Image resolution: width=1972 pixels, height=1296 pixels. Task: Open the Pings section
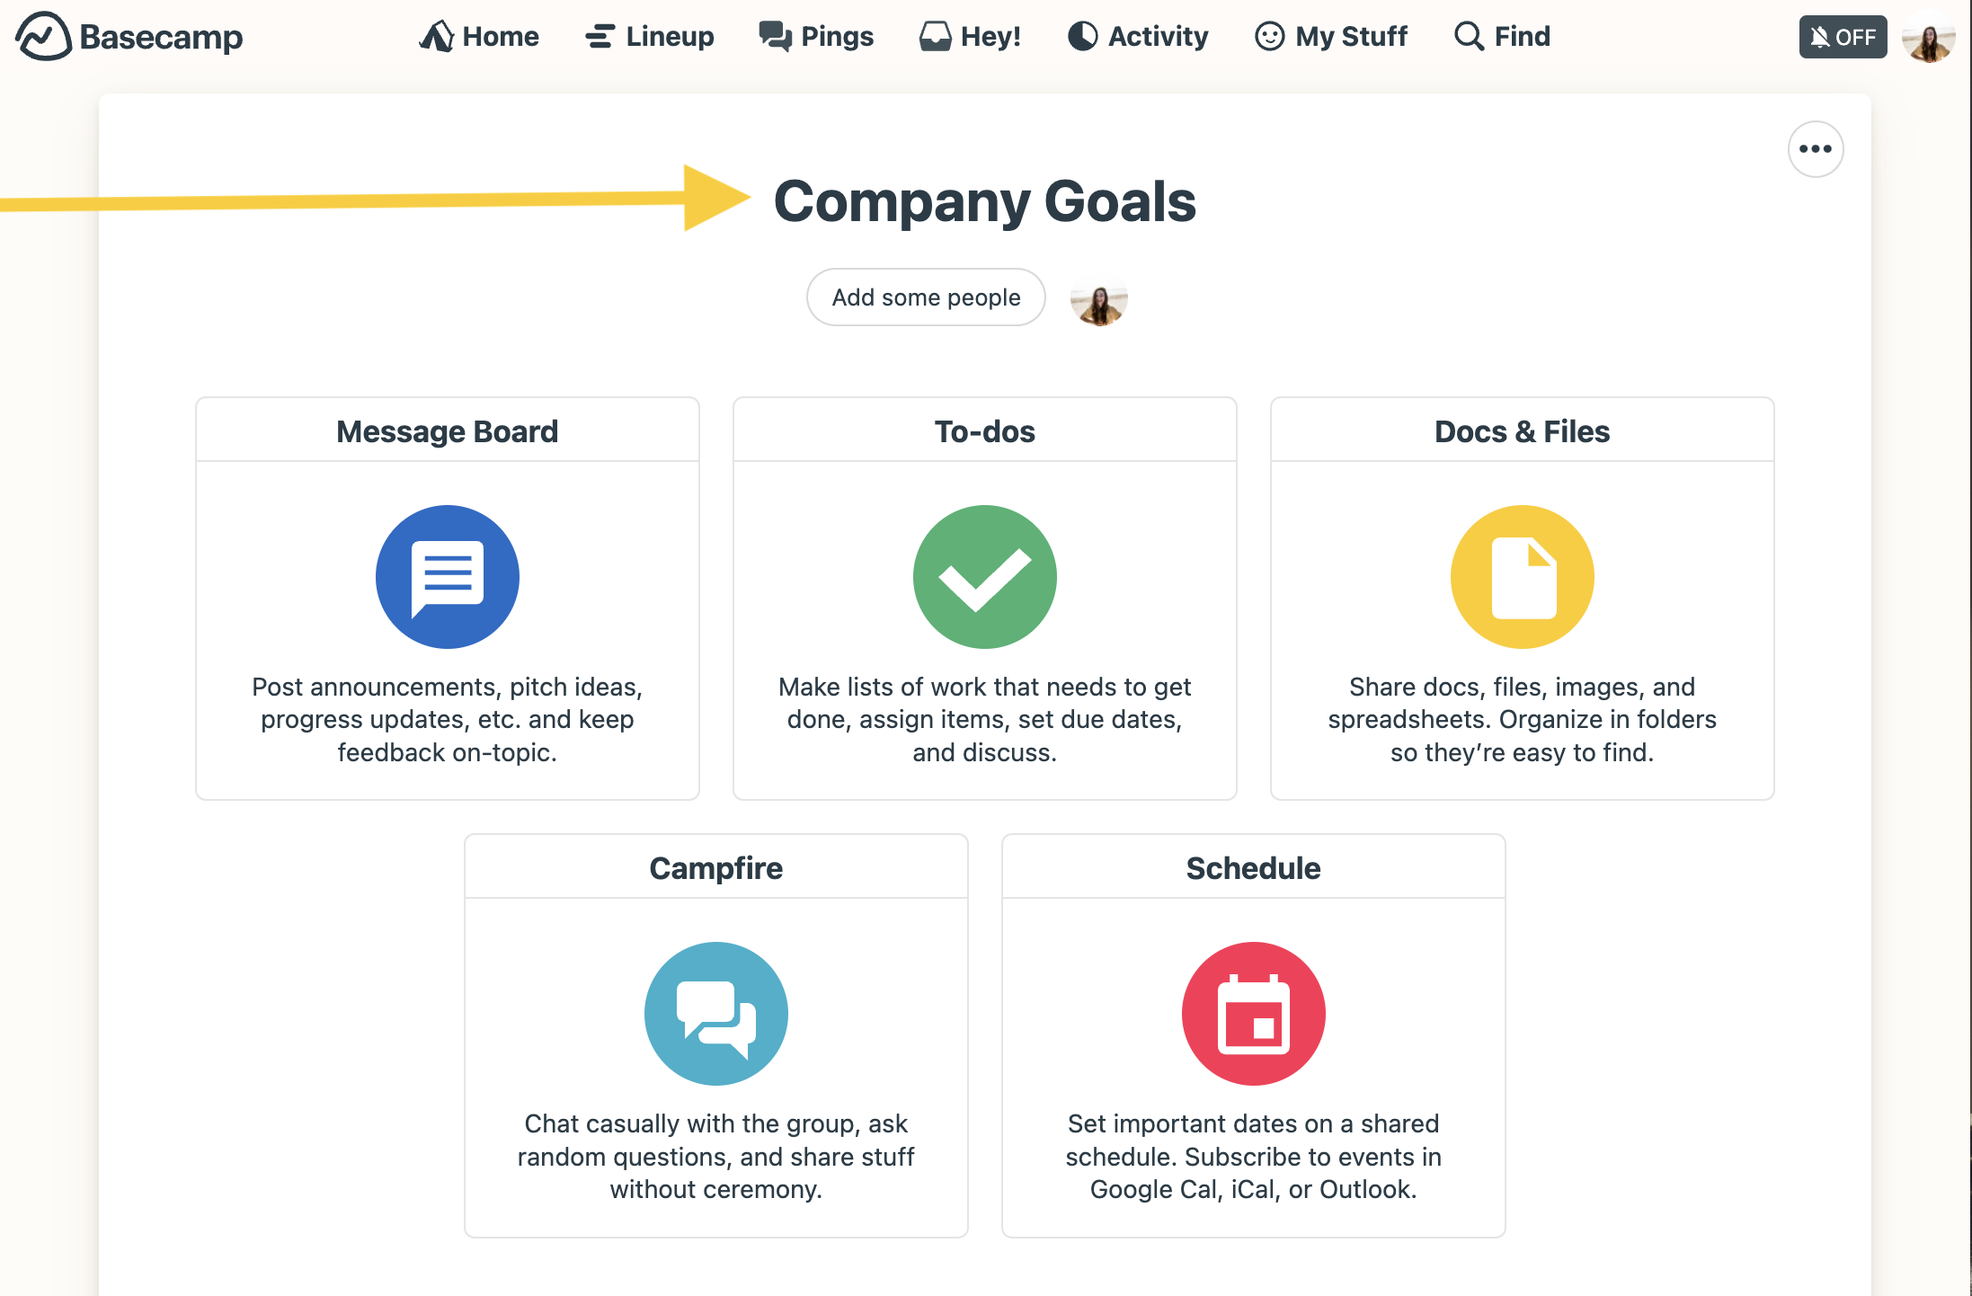(817, 36)
